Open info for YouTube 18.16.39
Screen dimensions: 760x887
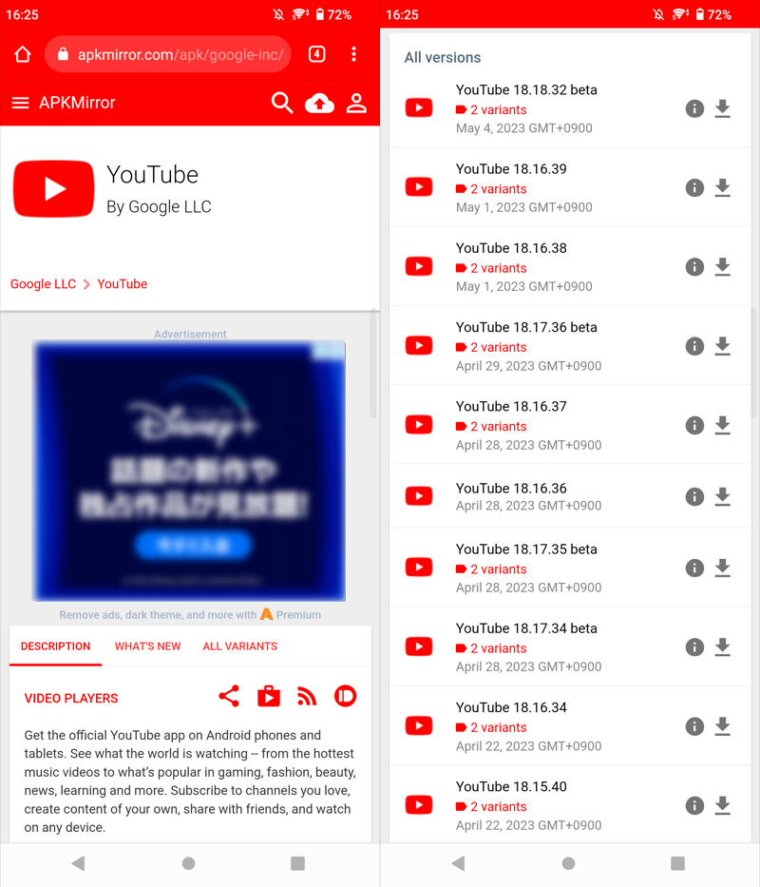point(694,187)
